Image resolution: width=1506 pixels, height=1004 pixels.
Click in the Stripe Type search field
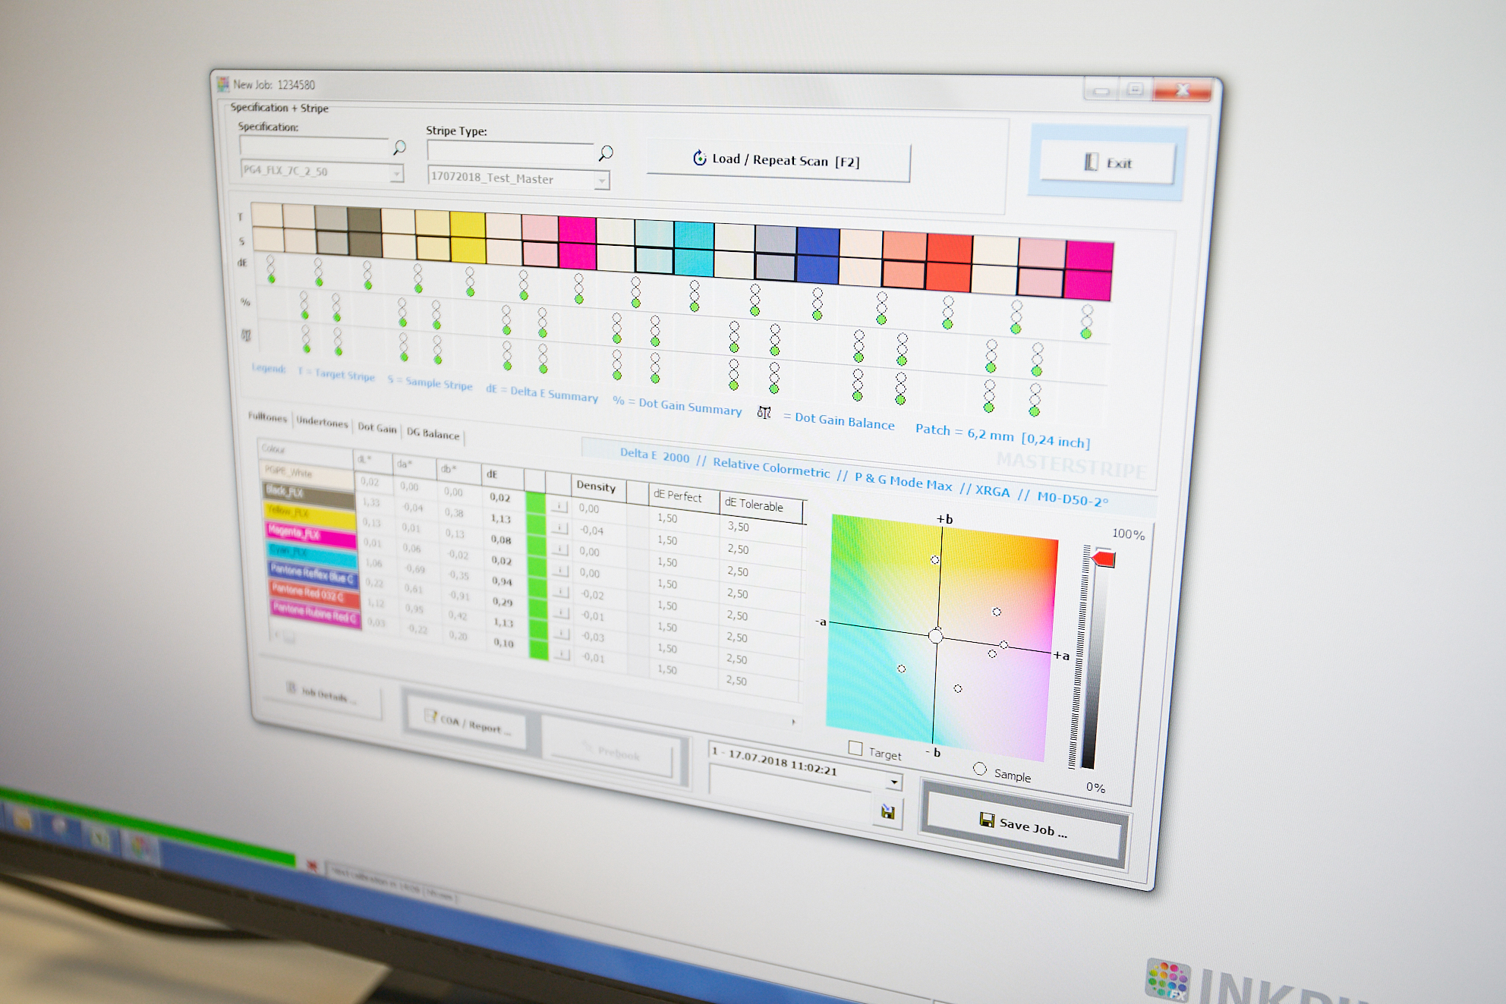click(510, 152)
